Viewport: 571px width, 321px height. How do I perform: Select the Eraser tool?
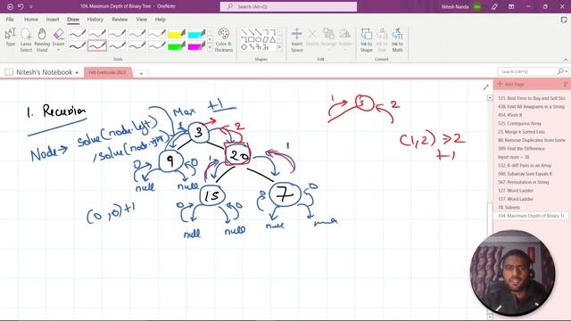click(58, 36)
